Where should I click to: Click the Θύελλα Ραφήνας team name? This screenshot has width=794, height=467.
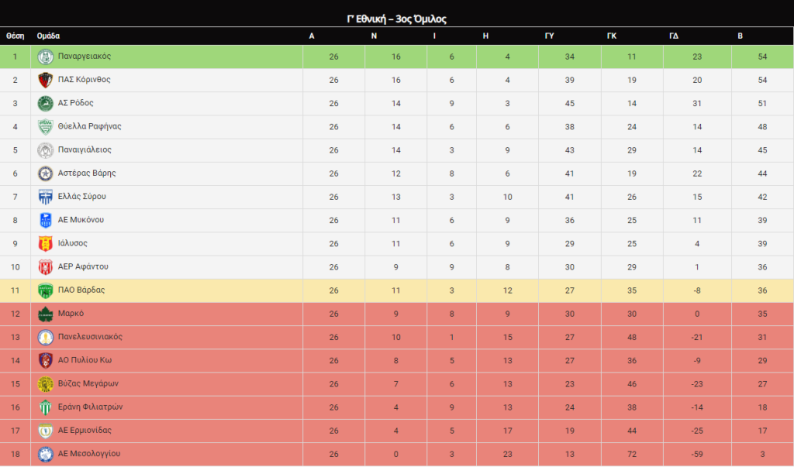89,126
